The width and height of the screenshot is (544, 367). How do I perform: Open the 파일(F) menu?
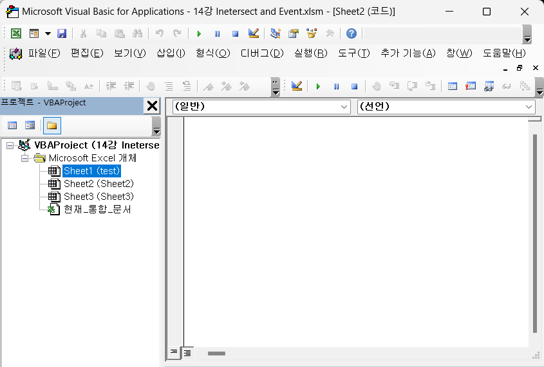(x=44, y=53)
